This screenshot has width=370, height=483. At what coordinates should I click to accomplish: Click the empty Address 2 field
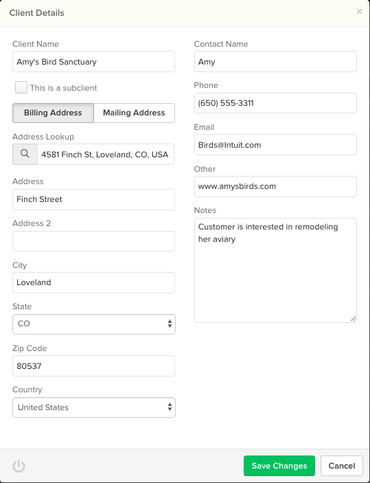tap(93, 241)
